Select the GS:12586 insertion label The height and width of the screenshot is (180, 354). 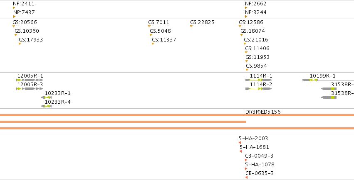tap(251, 22)
